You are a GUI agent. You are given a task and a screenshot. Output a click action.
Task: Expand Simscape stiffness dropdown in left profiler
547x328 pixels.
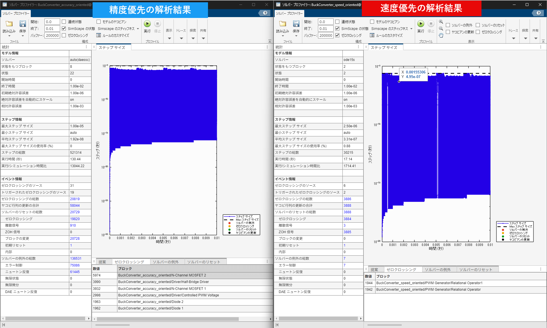138,29
